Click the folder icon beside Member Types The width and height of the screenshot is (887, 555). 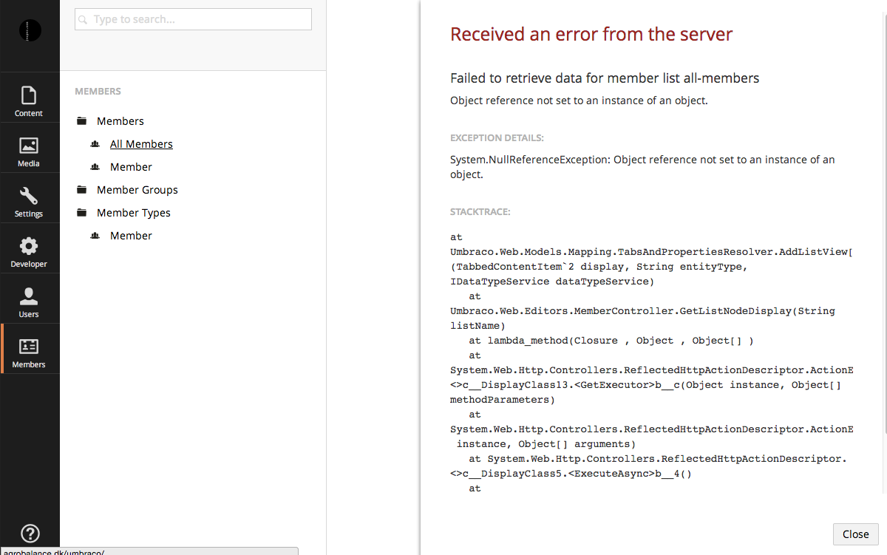82,213
